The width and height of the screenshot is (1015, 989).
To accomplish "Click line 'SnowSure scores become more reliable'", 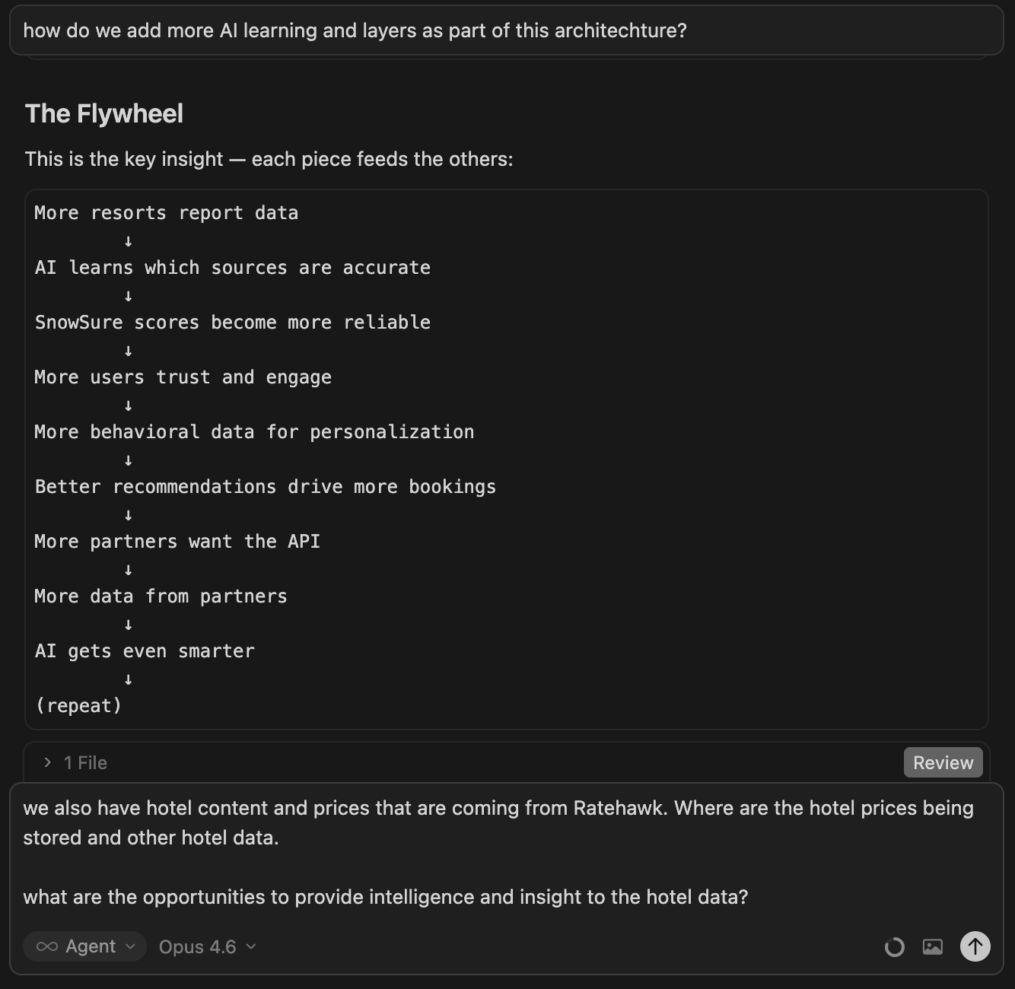I will pos(233,323).
